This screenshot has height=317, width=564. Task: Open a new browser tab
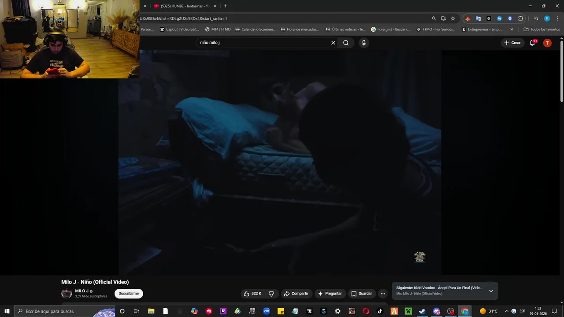tap(226, 6)
